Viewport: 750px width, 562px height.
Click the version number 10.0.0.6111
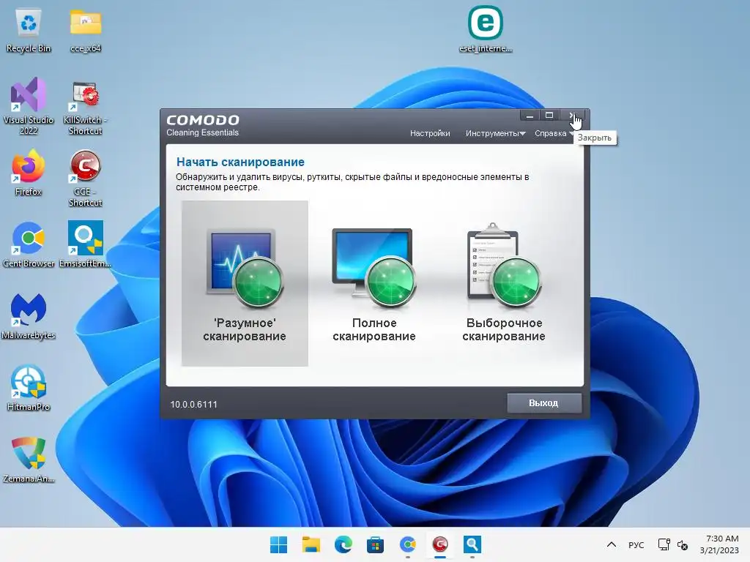[193, 404]
